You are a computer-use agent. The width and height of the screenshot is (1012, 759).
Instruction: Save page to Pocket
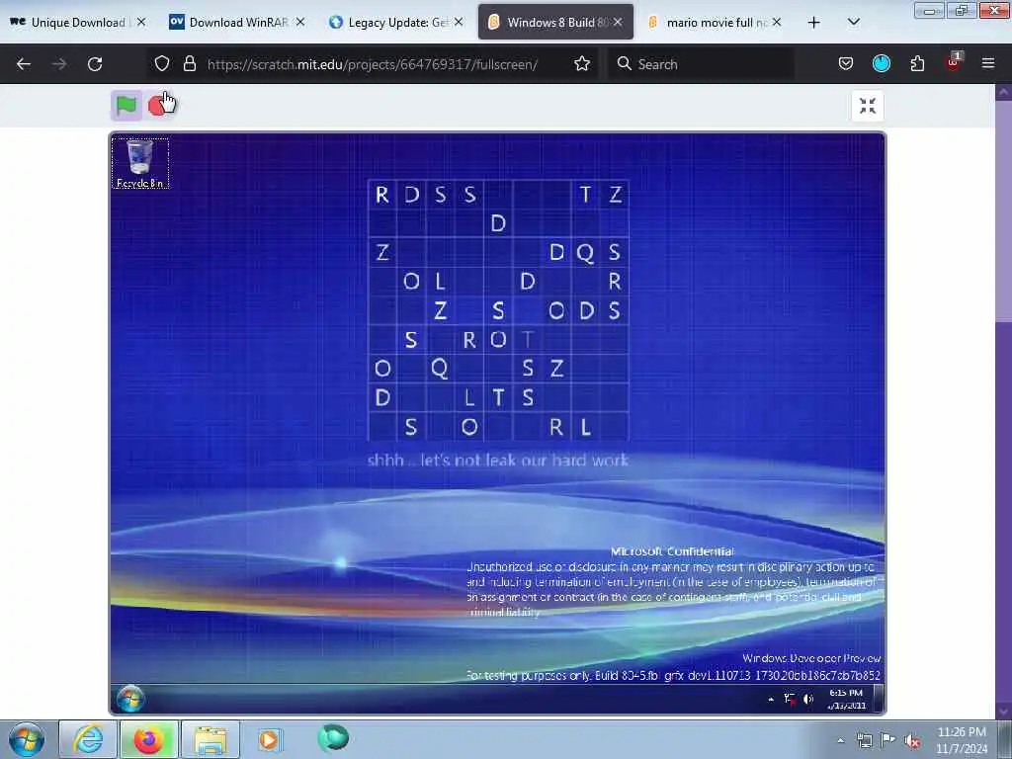point(846,63)
